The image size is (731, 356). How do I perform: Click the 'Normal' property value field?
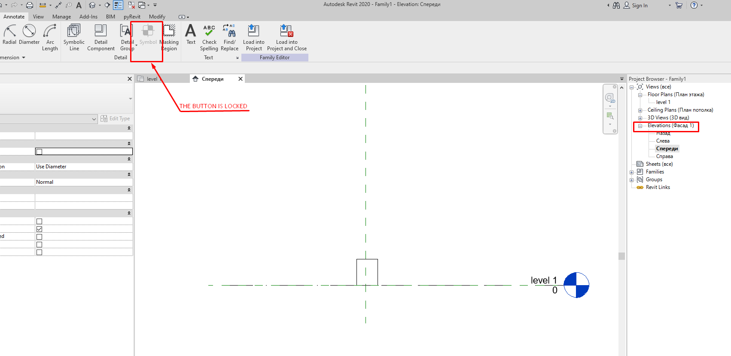(84, 182)
